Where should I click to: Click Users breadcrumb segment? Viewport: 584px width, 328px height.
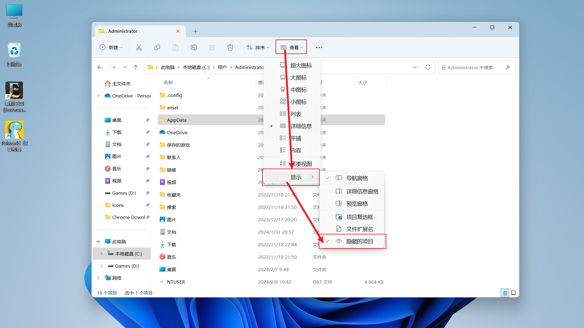click(x=222, y=67)
